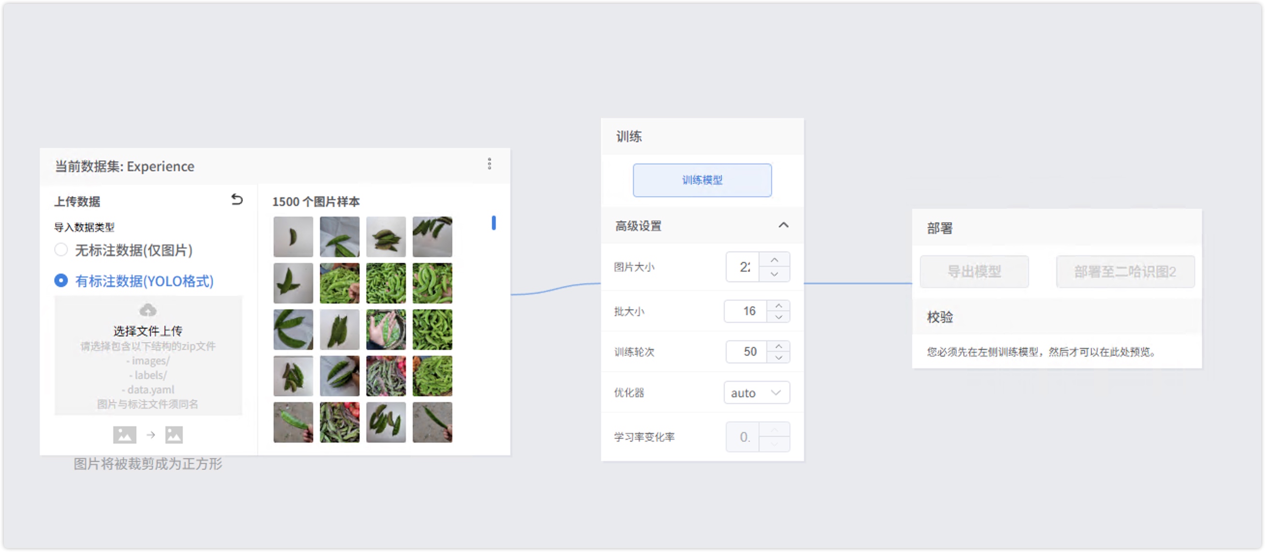Select 无标注数据(仅图片) radio option

pyautogui.click(x=61, y=250)
